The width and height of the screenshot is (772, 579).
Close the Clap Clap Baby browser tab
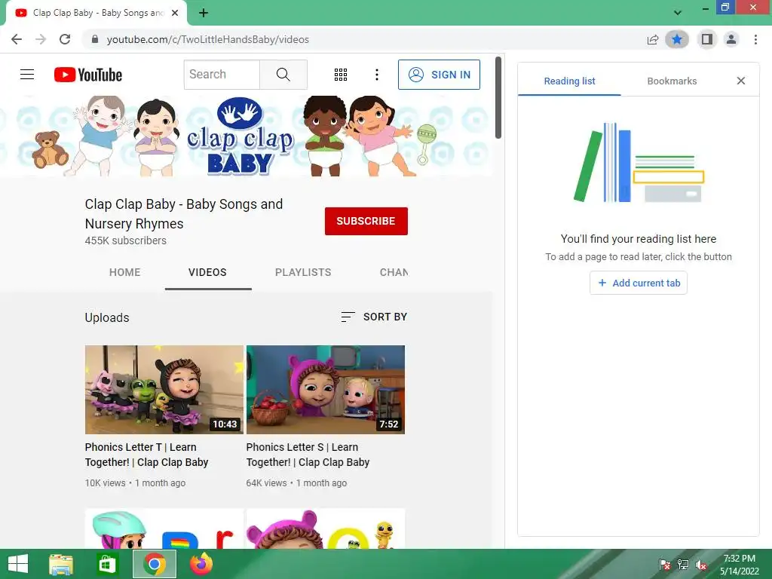click(175, 13)
